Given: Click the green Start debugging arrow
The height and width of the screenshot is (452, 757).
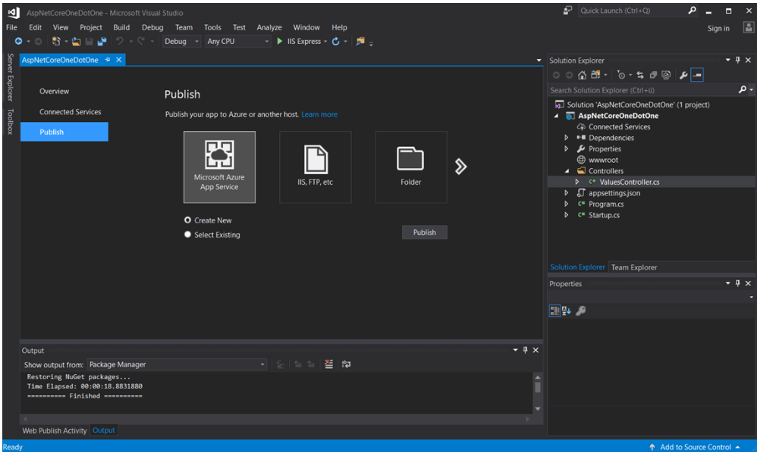Looking at the screenshot, I should tap(280, 42).
